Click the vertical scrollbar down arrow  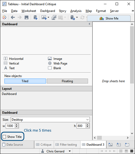click(x=132, y=133)
